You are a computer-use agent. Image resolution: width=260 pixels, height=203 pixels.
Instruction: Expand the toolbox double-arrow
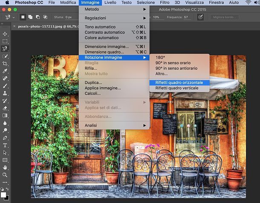[x=2, y=24]
